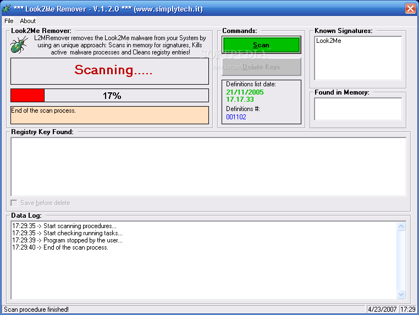Click the 'Start checking running tasks...' log line
Image resolution: width=419 pixels, height=315 pixels.
(67, 233)
